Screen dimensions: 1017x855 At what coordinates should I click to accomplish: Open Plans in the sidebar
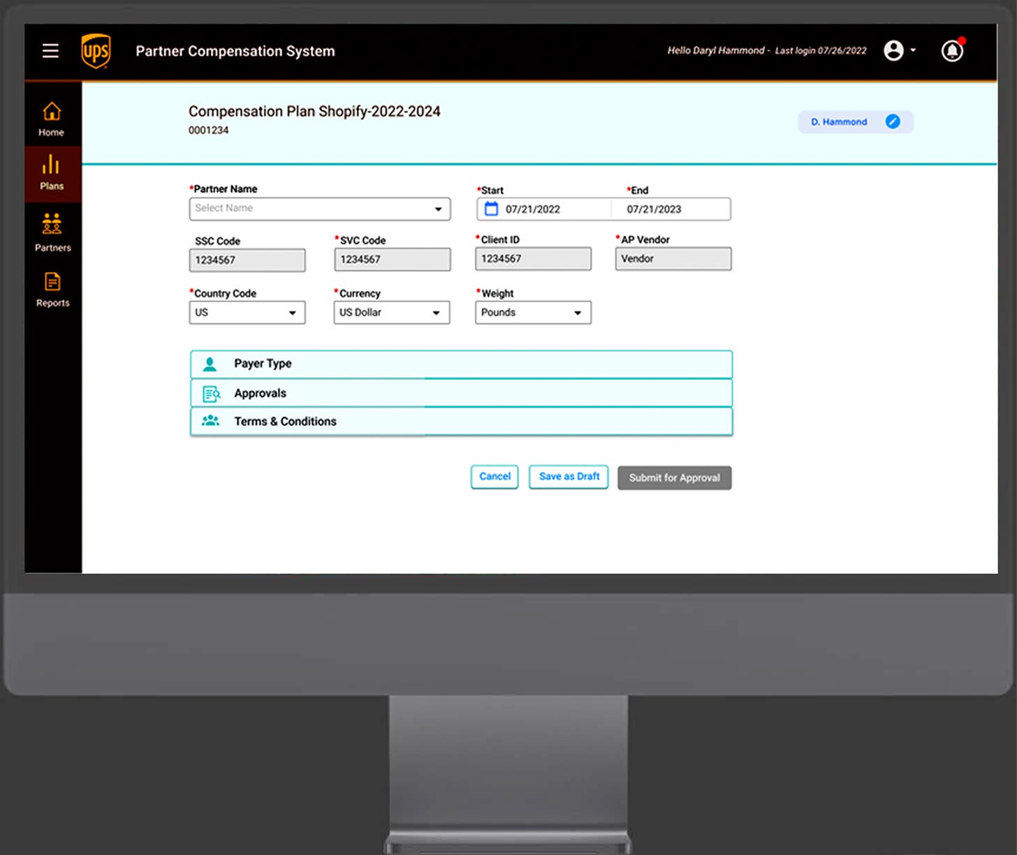(x=52, y=173)
